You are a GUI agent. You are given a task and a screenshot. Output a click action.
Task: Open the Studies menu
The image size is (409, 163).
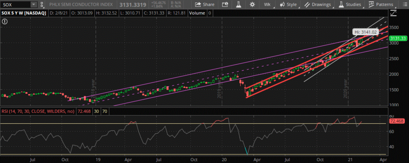pos(350,4)
